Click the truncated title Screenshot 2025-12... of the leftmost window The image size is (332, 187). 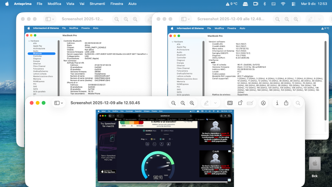click(82, 19)
